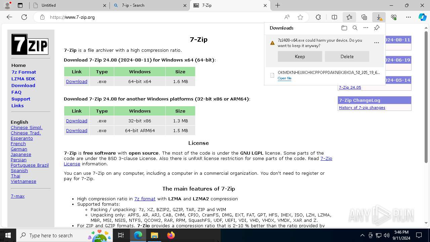
Task: Switch language to Chinese Simpl.
Action: (27, 127)
